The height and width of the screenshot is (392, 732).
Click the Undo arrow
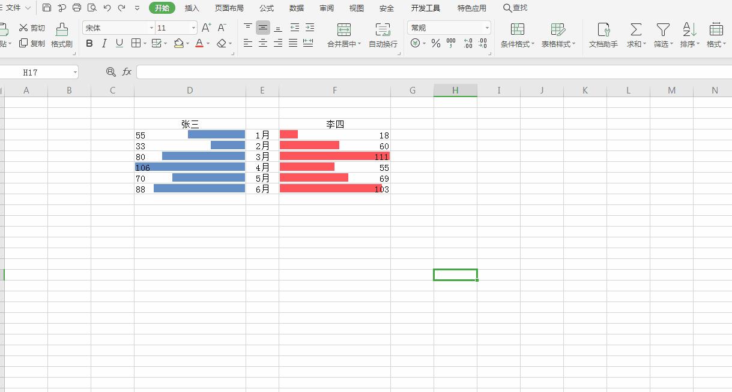(x=107, y=8)
